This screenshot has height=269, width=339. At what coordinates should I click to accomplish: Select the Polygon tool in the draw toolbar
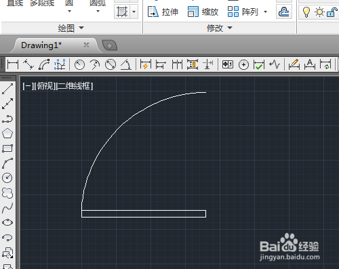tap(7, 133)
